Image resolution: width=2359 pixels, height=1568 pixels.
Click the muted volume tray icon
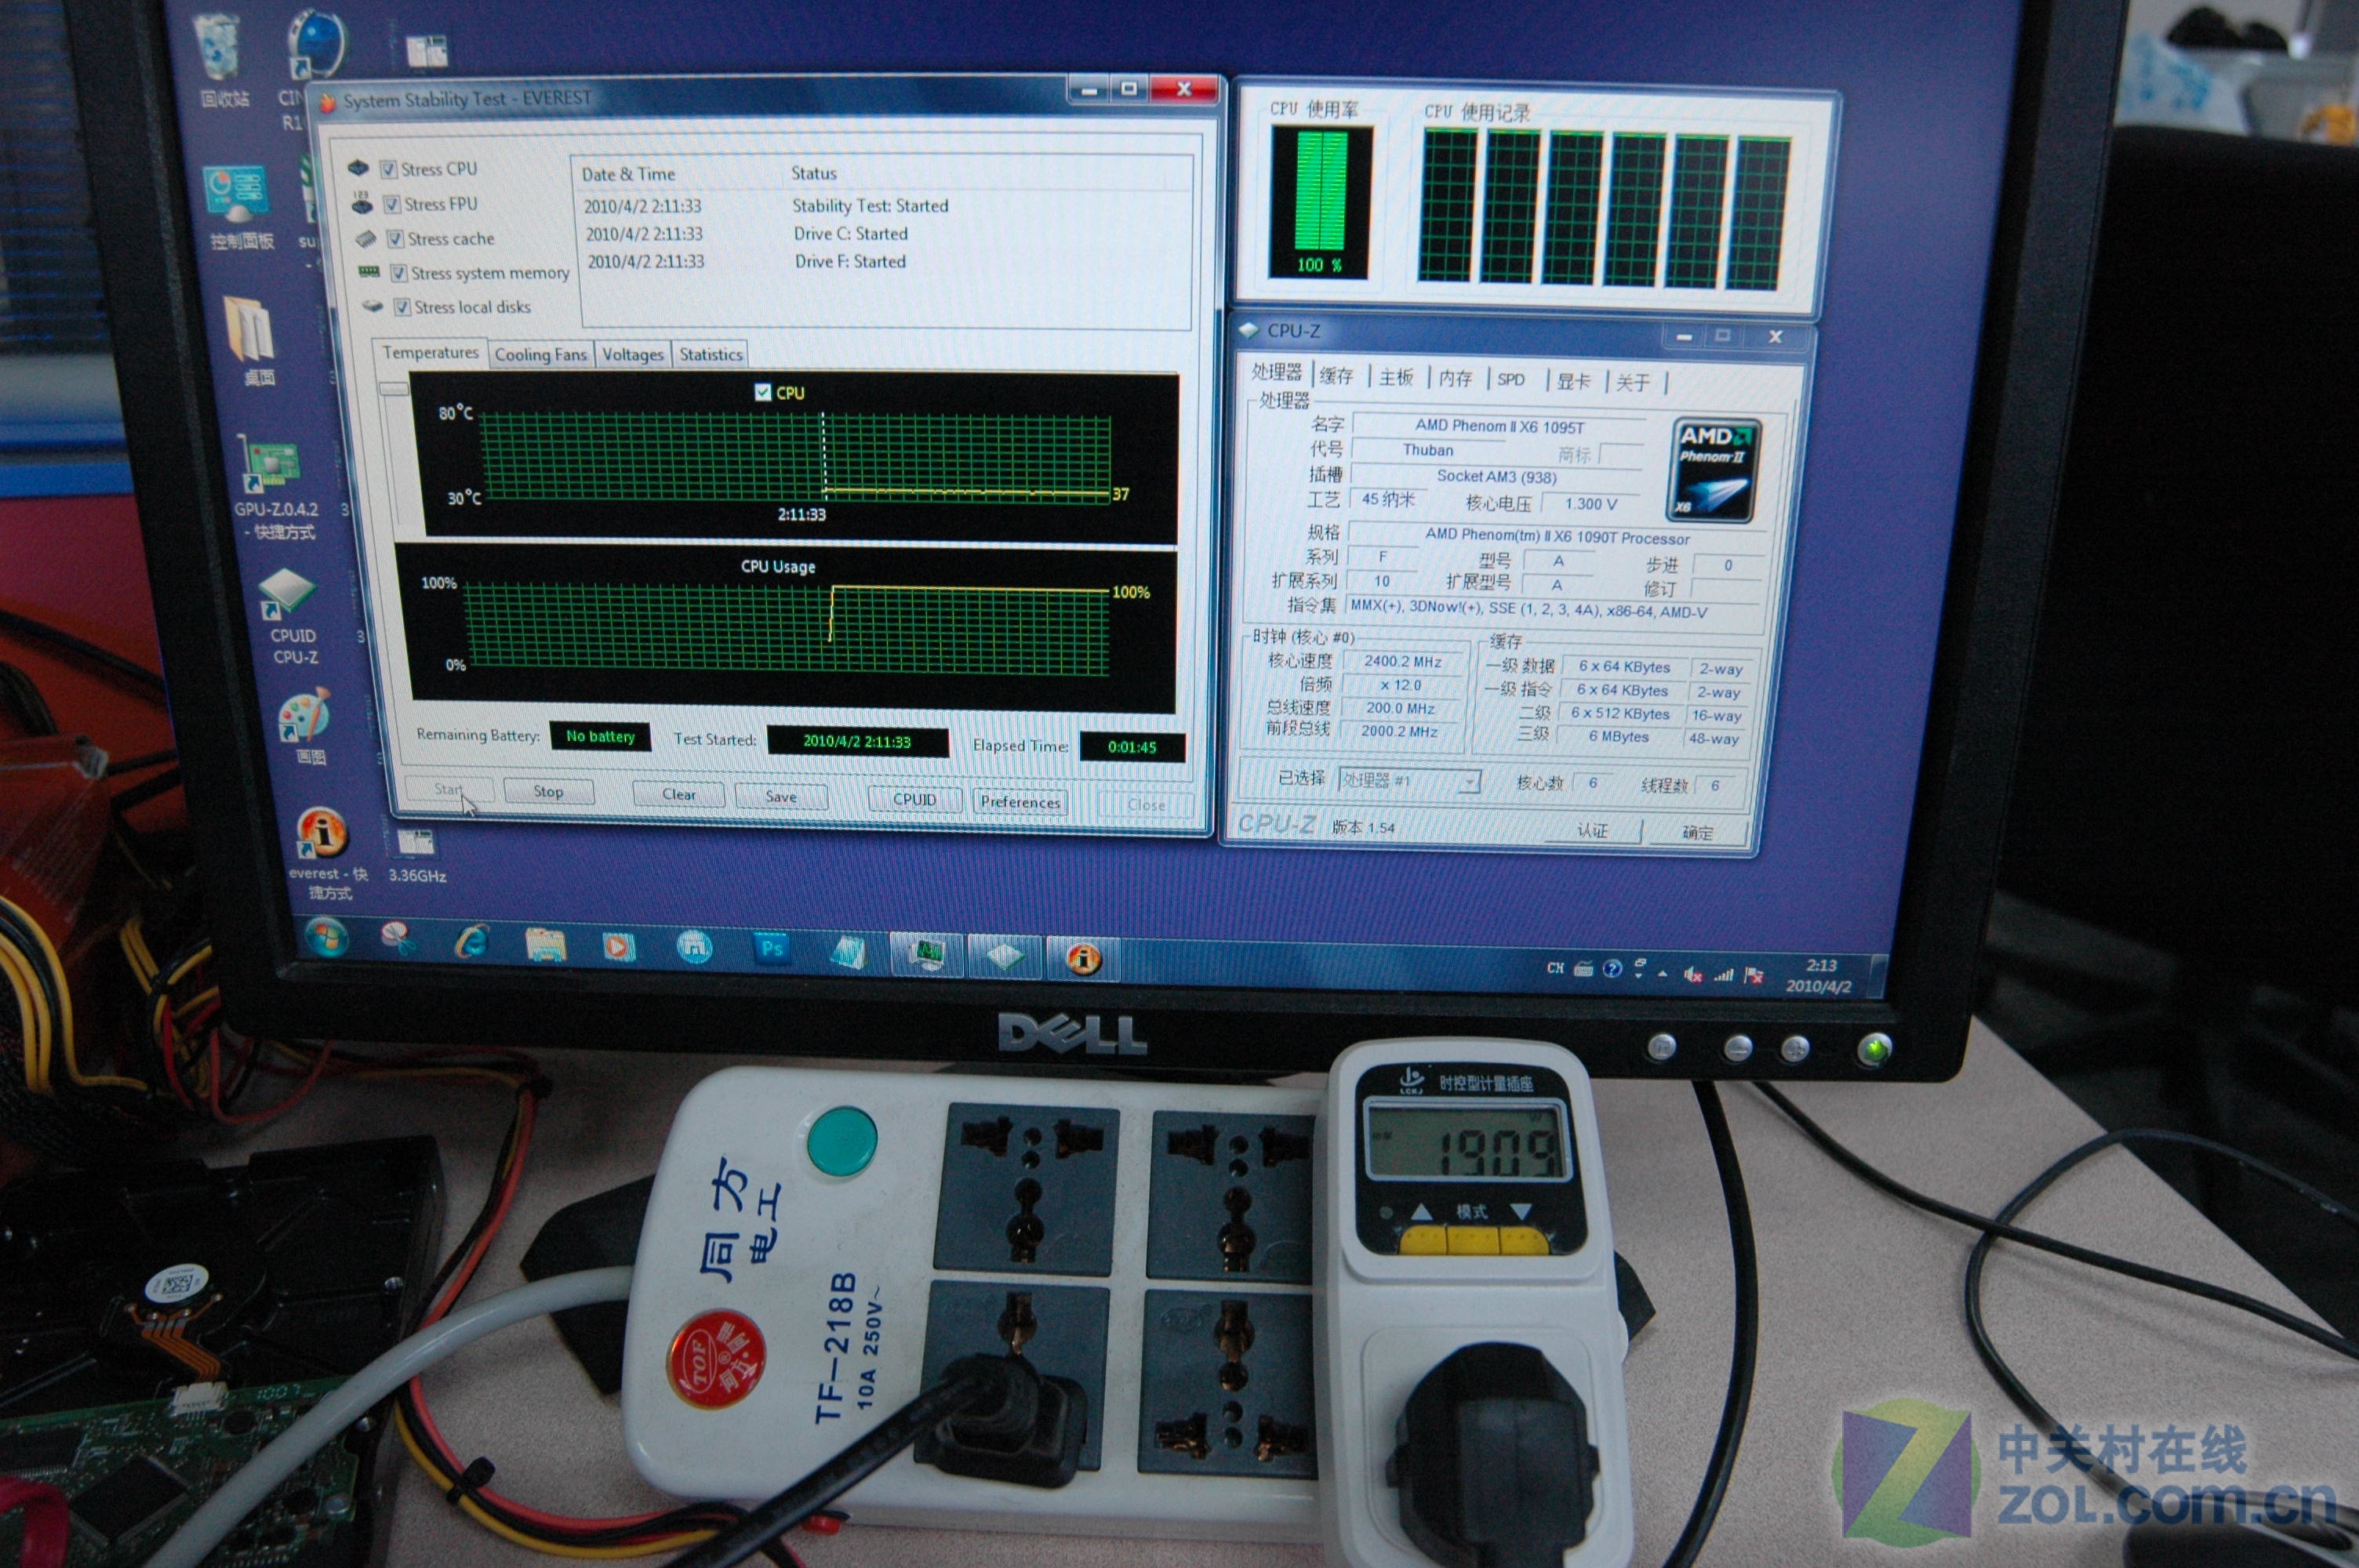click(1692, 974)
